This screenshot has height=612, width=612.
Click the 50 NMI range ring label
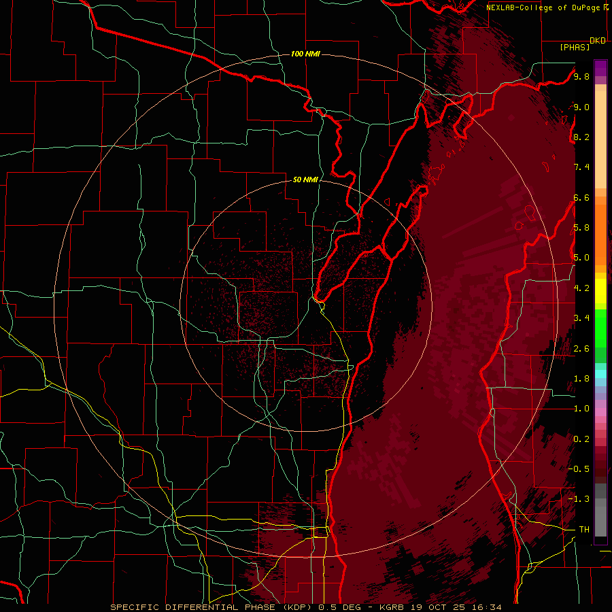pos(305,180)
